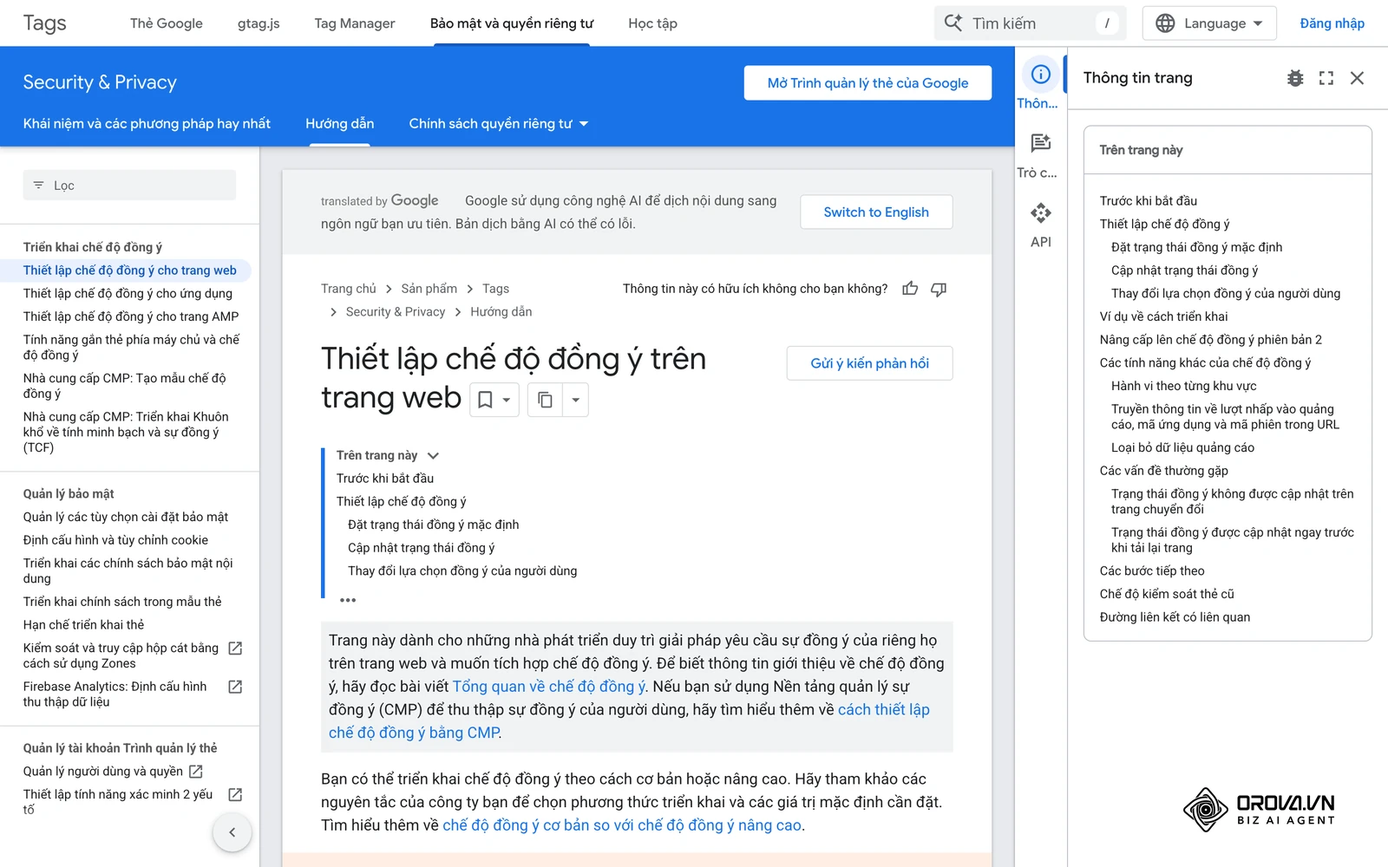The height and width of the screenshot is (867, 1388).
Task: Click the Đăng nhập sign-in link
Action: tap(1332, 23)
